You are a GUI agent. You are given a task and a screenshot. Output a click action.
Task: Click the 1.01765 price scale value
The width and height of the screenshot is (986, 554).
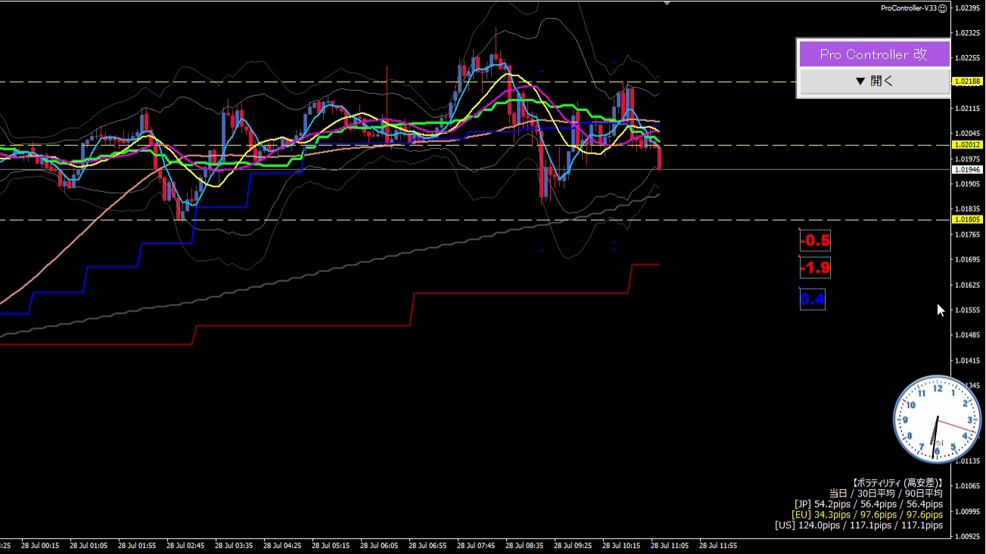tap(968, 234)
